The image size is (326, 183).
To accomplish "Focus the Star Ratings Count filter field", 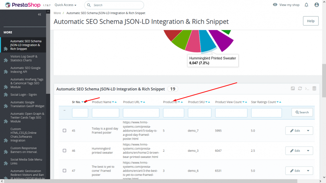I will point(266,113).
